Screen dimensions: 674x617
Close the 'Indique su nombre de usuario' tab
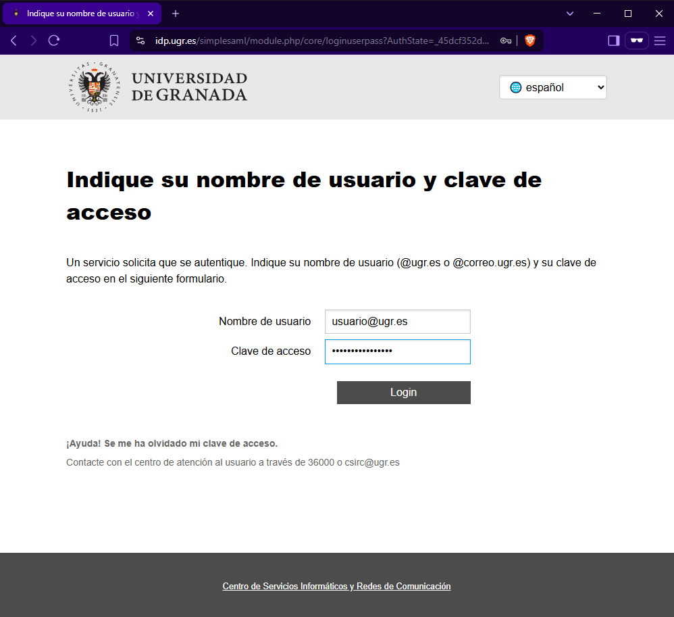[151, 14]
